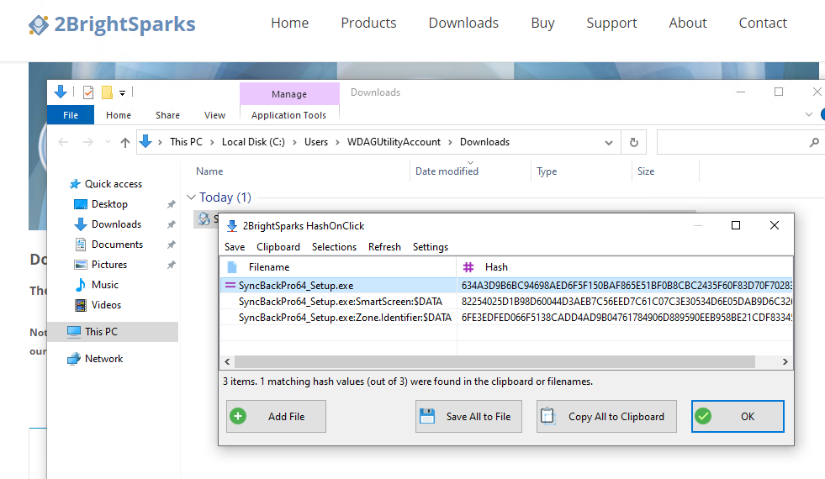This screenshot has height=479, width=825.
Task: Go up one folder level
Action: point(124,143)
